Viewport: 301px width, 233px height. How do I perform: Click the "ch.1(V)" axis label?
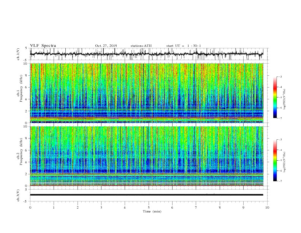[18, 54]
